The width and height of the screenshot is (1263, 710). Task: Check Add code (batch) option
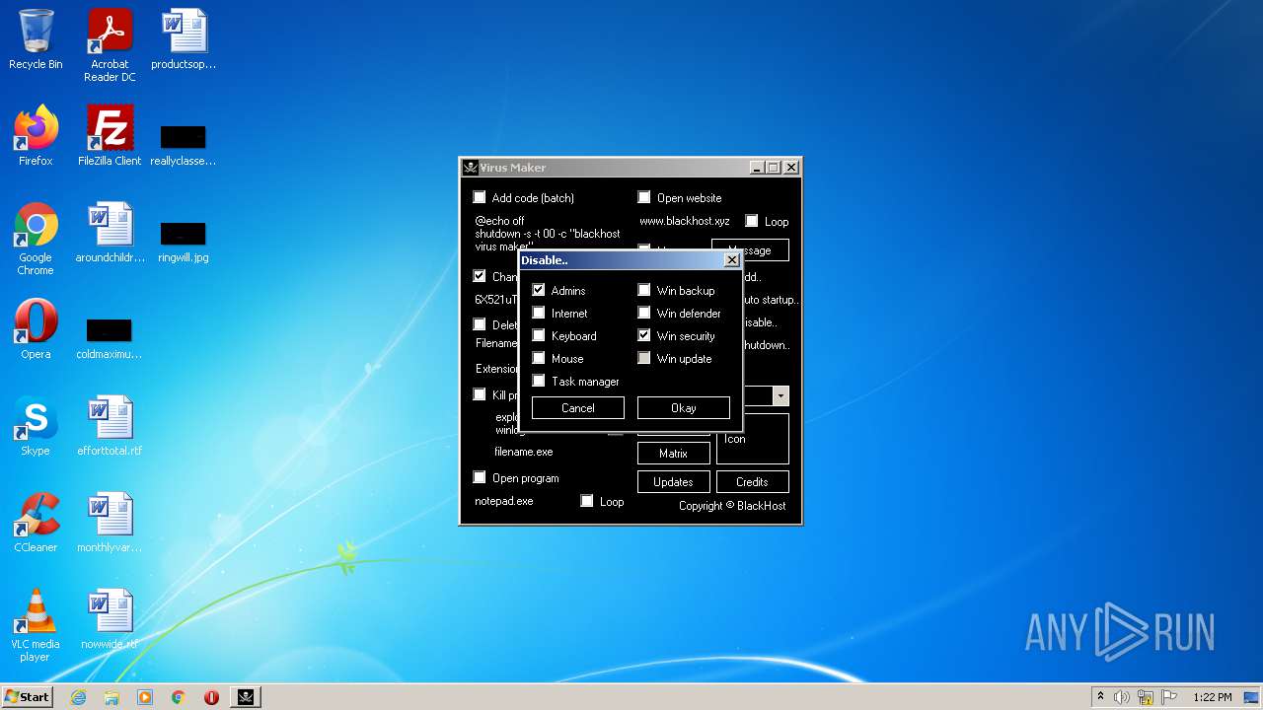point(480,197)
